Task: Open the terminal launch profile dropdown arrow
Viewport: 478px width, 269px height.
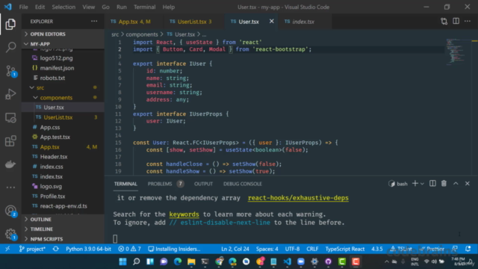Action: [x=422, y=184]
